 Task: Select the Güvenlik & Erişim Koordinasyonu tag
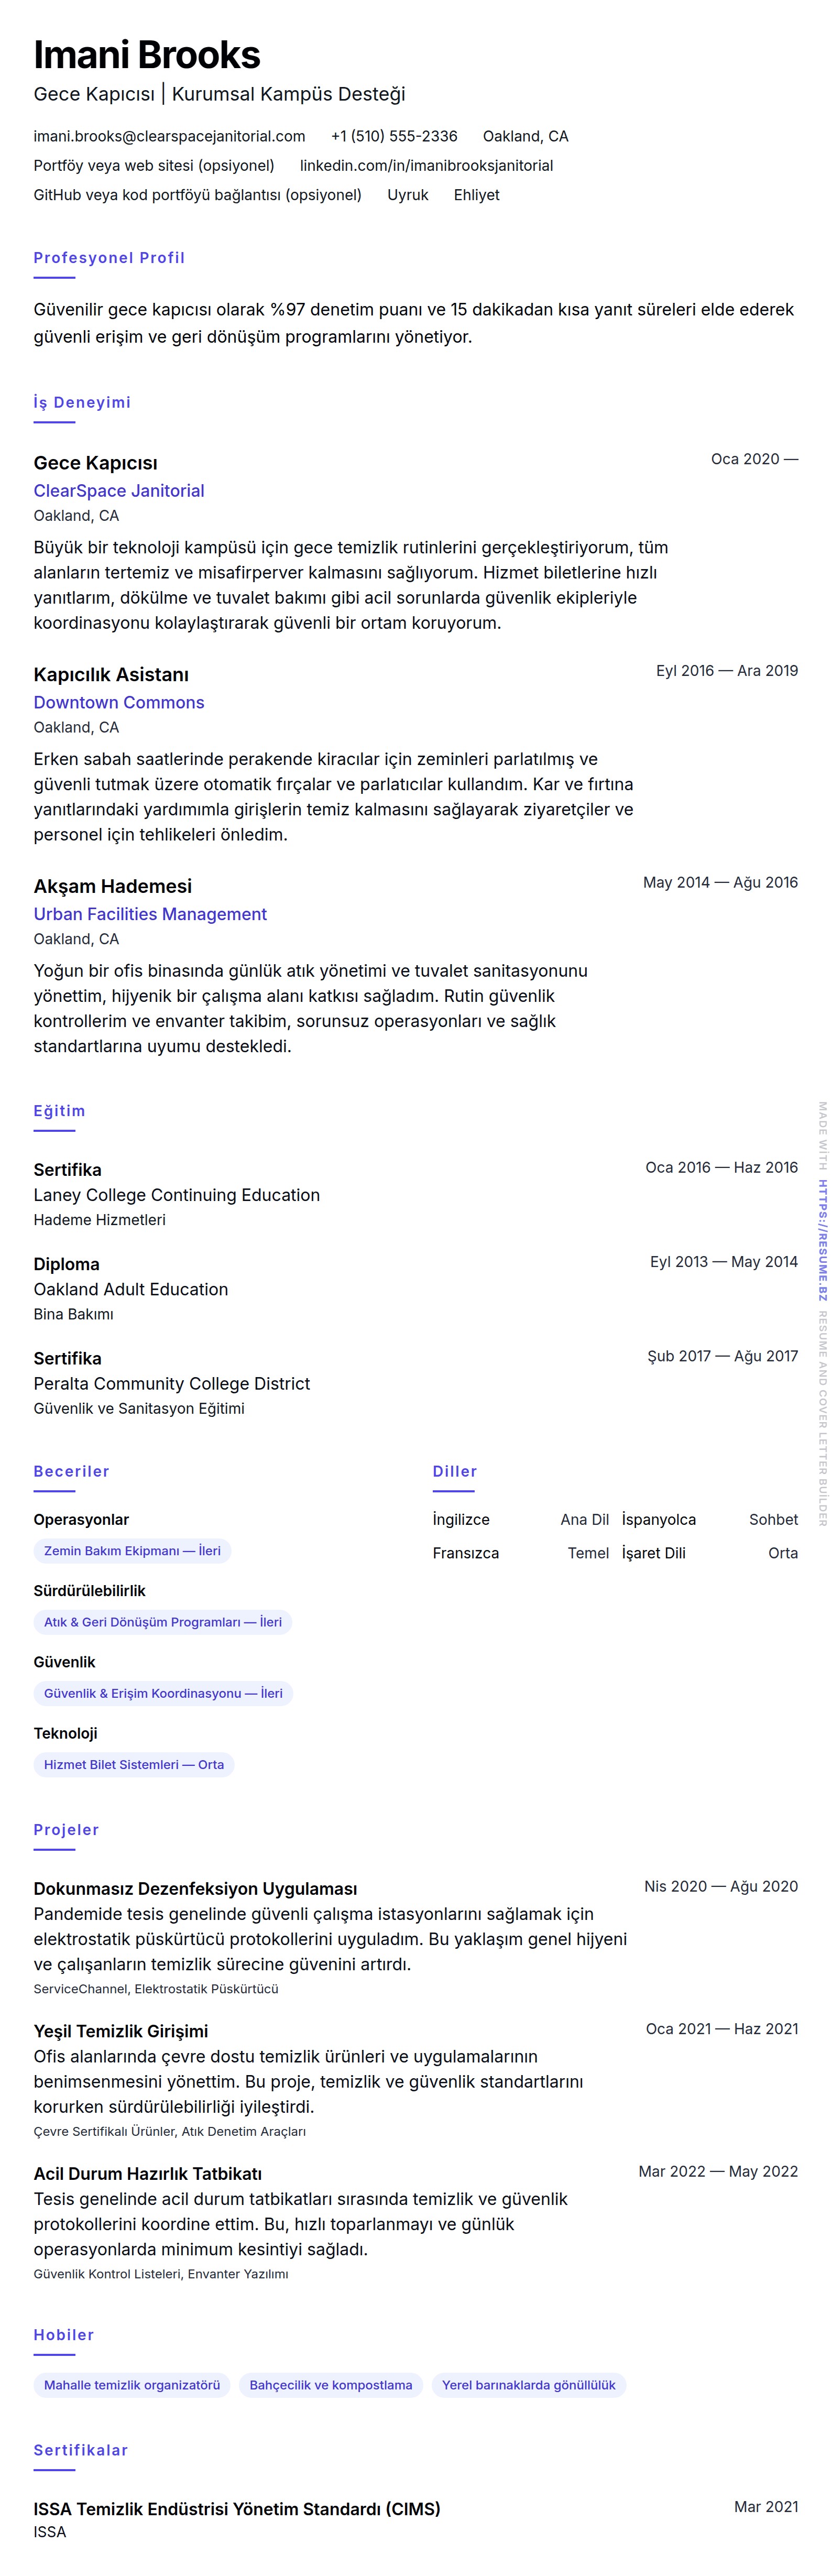click(163, 1693)
